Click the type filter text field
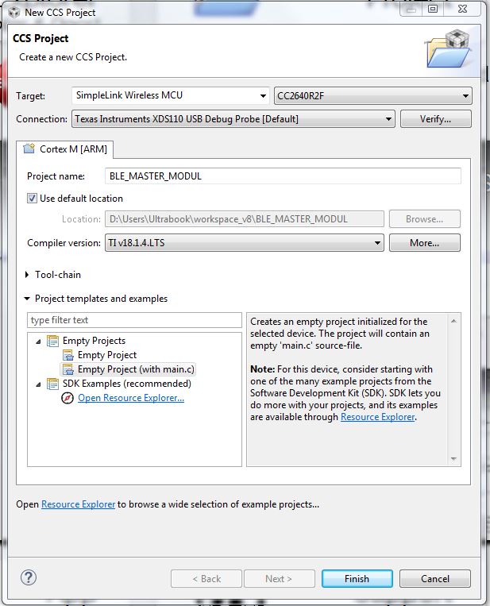 click(x=134, y=320)
